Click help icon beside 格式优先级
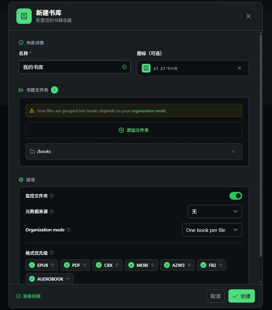272x310 pixels. point(52,253)
